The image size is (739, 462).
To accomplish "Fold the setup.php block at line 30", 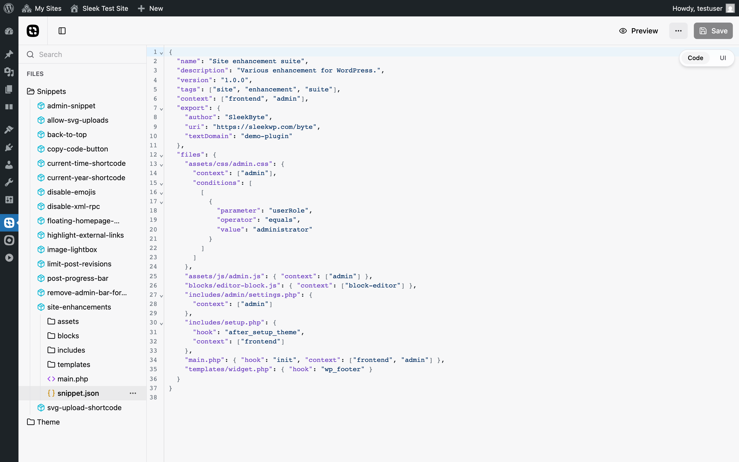I will 162,323.
